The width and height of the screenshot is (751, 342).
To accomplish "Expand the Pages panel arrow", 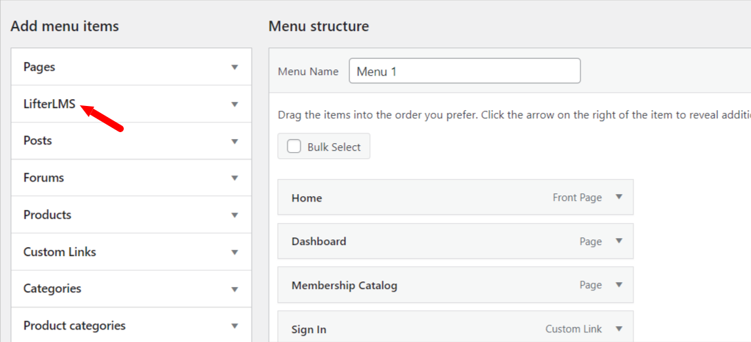I will [x=235, y=67].
